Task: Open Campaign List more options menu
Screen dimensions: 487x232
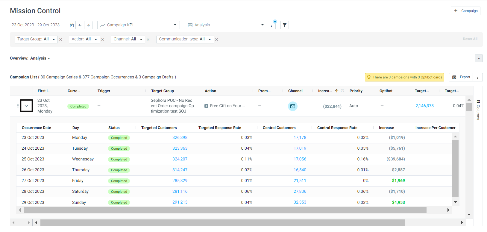Action: point(478,77)
